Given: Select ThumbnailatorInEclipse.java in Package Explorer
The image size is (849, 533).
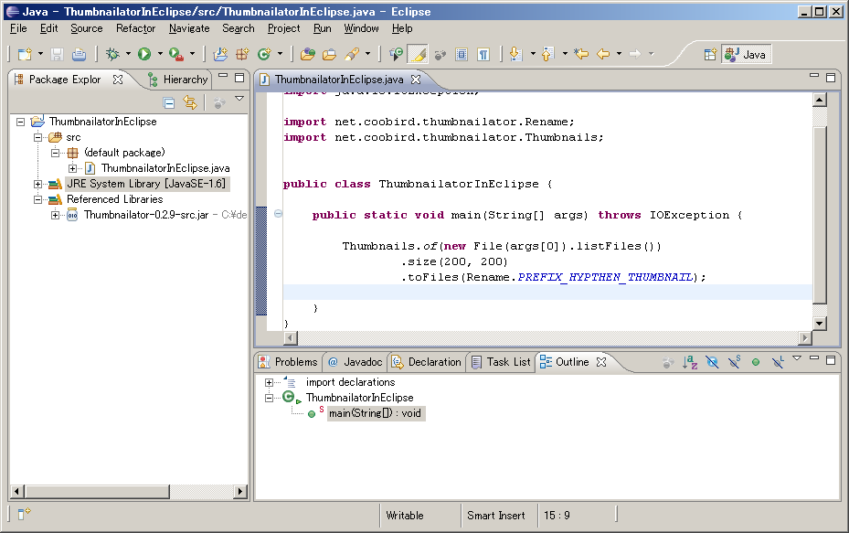Looking at the screenshot, I should (x=165, y=168).
